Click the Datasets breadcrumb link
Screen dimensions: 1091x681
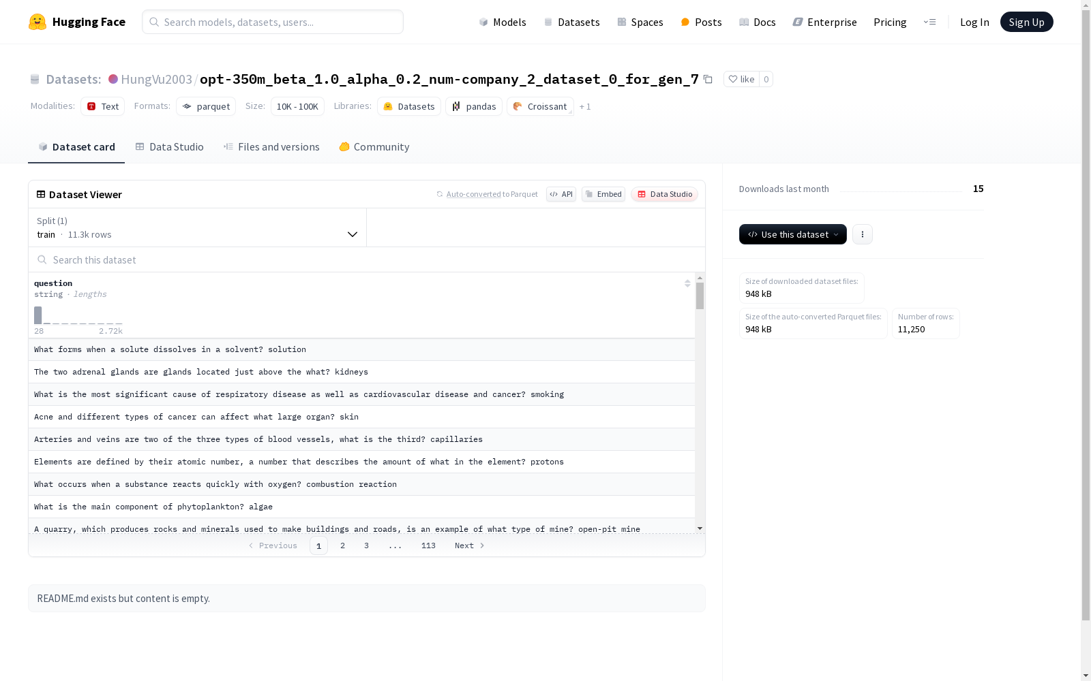coord(73,79)
